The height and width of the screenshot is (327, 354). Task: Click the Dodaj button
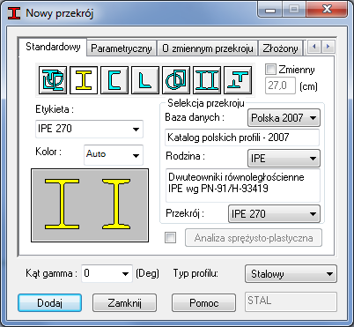click(49, 303)
